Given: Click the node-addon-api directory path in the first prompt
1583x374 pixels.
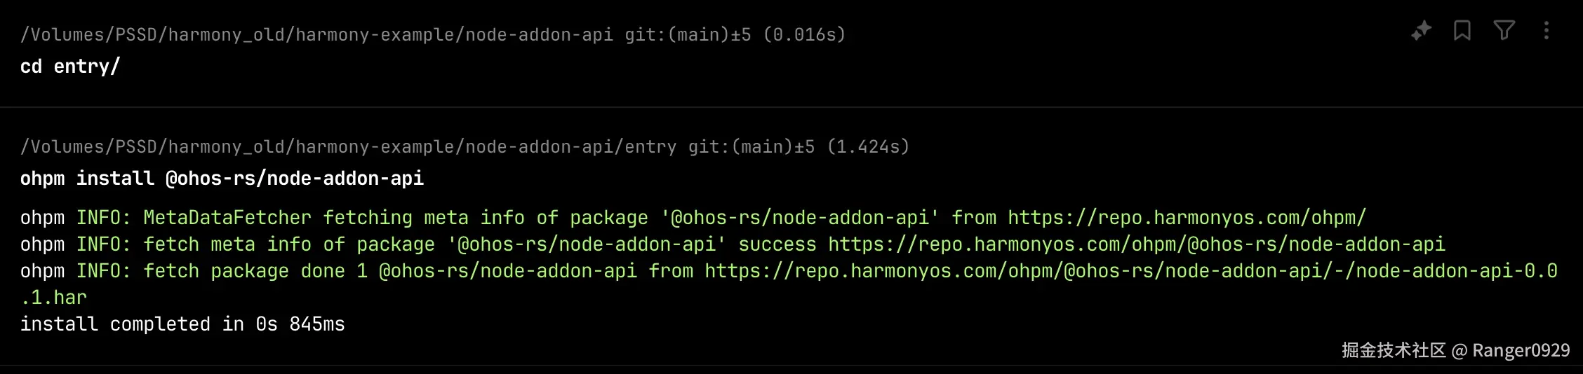Looking at the screenshot, I should click(x=316, y=34).
